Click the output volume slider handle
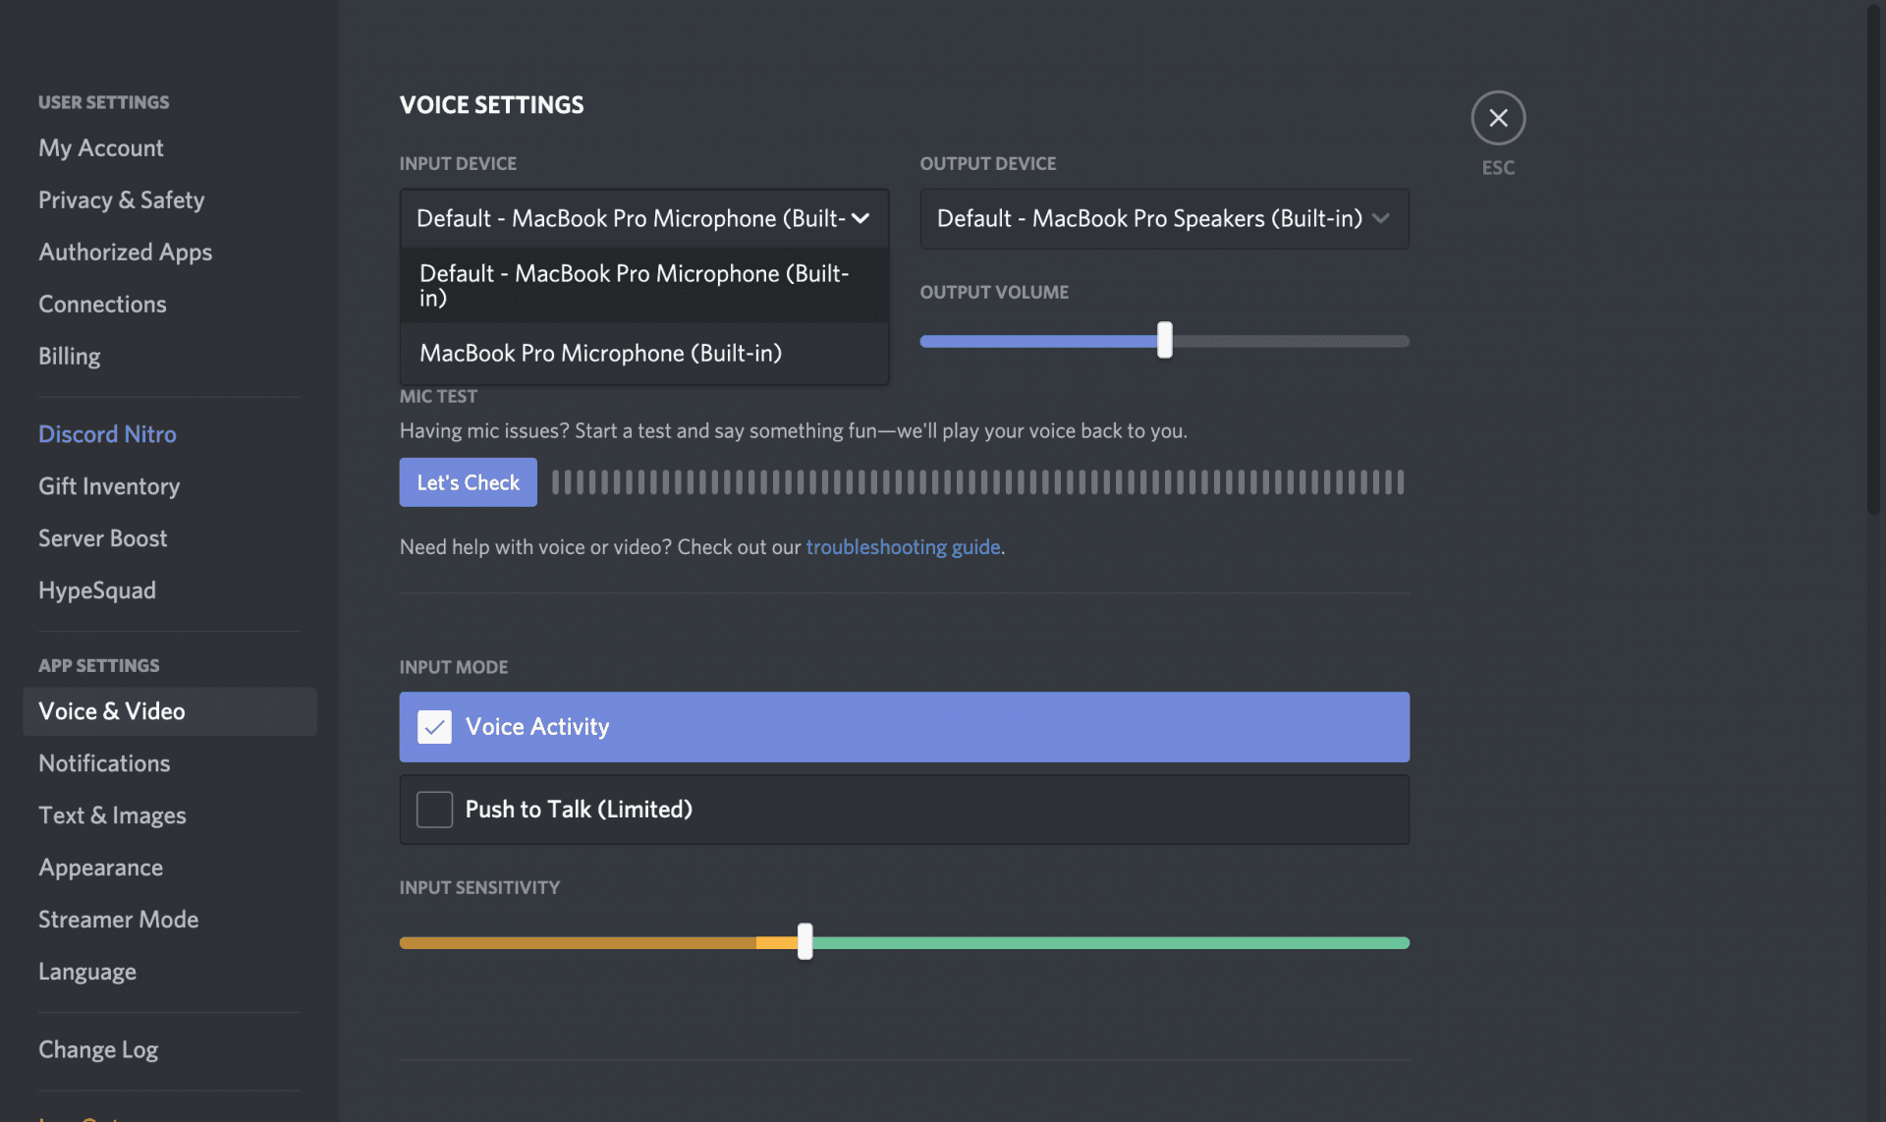Image resolution: width=1886 pixels, height=1122 pixels. point(1164,340)
